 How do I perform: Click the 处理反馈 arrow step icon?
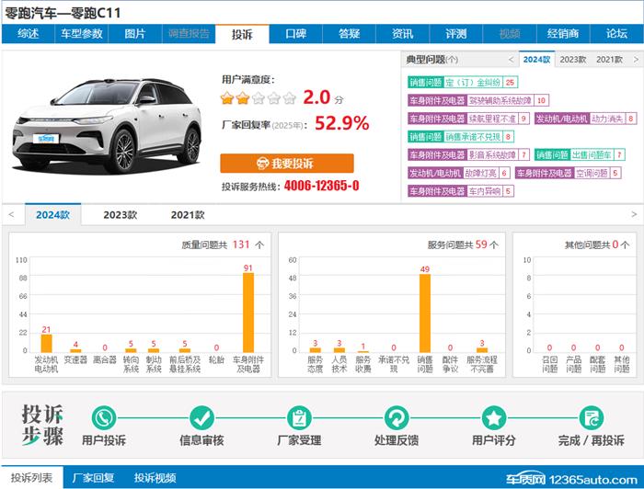coord(397,418)
